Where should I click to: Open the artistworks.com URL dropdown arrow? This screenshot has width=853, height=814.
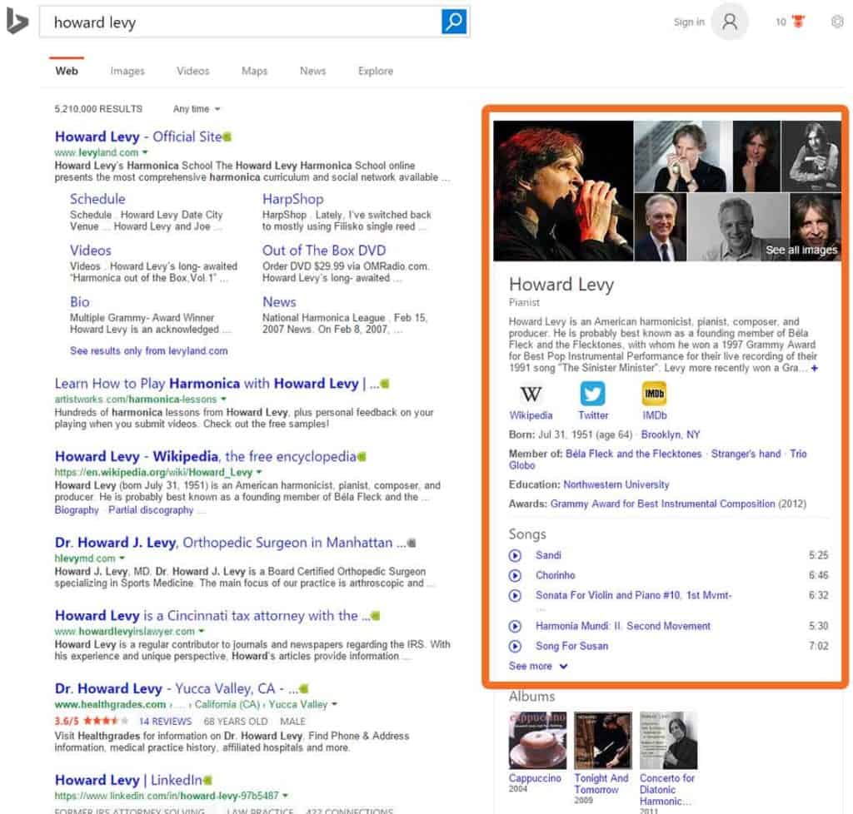[223, 400]
